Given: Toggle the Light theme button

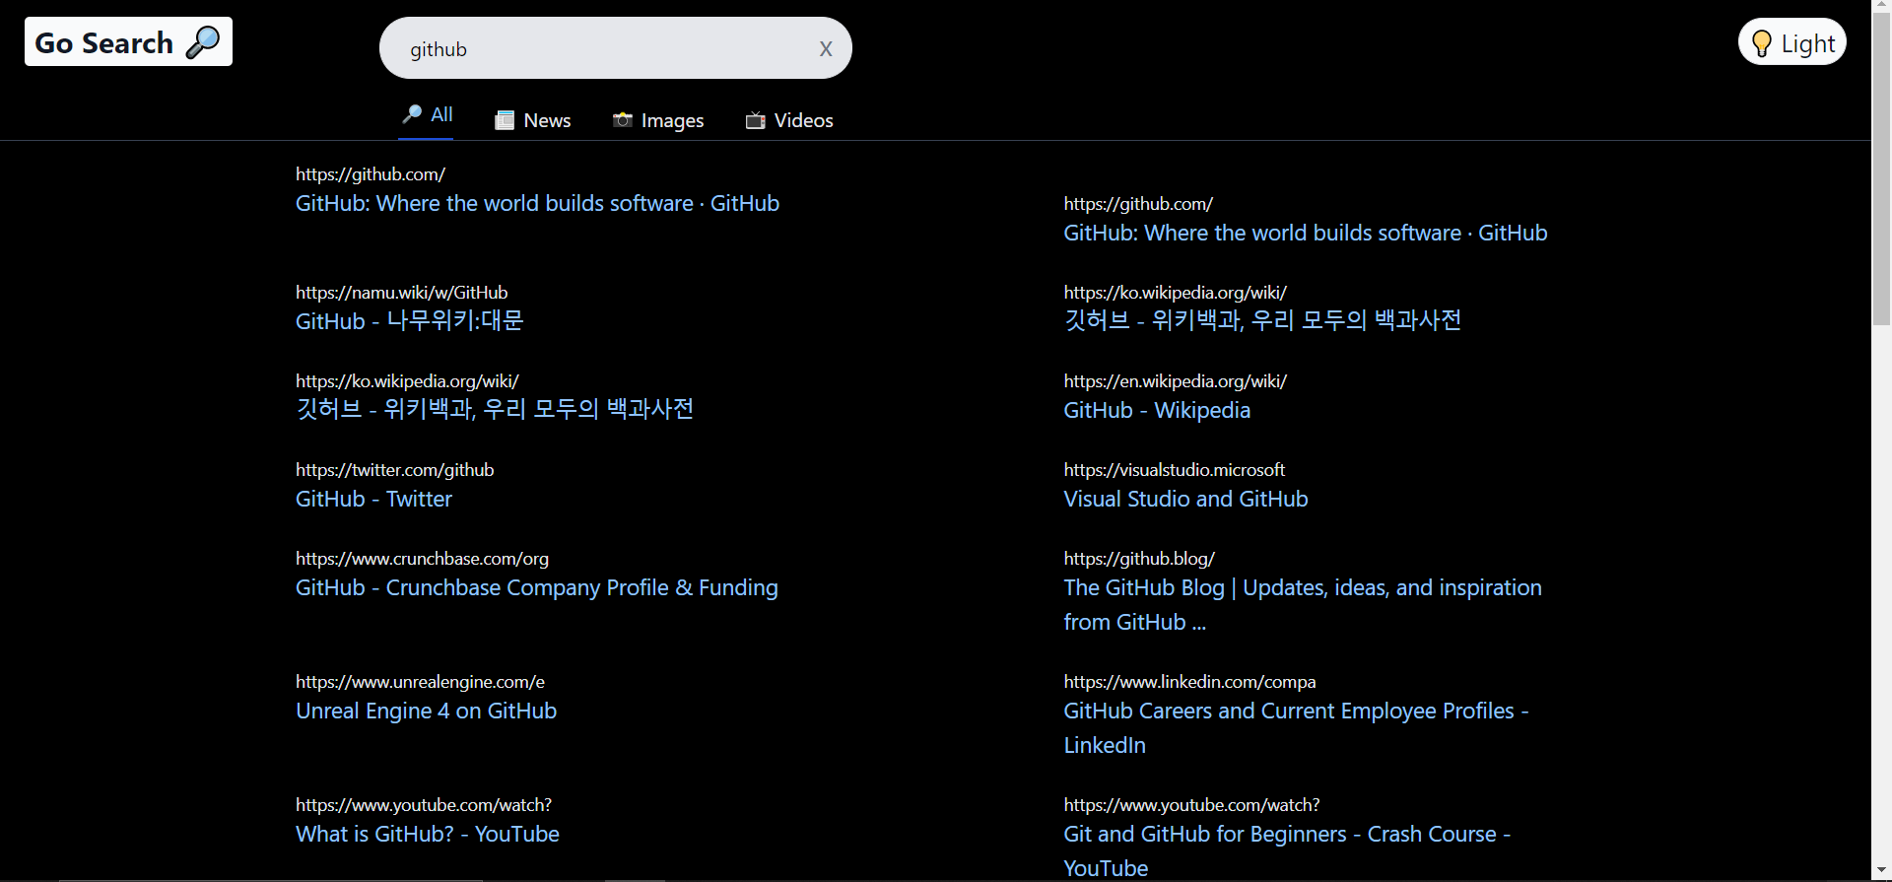Looking at the screenshot, I should pyautogui.click(x=1791, y=42).
